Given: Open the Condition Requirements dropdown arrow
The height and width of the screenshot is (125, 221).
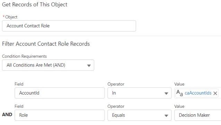Looking at the screenshot, I should [x=89, y=65].
